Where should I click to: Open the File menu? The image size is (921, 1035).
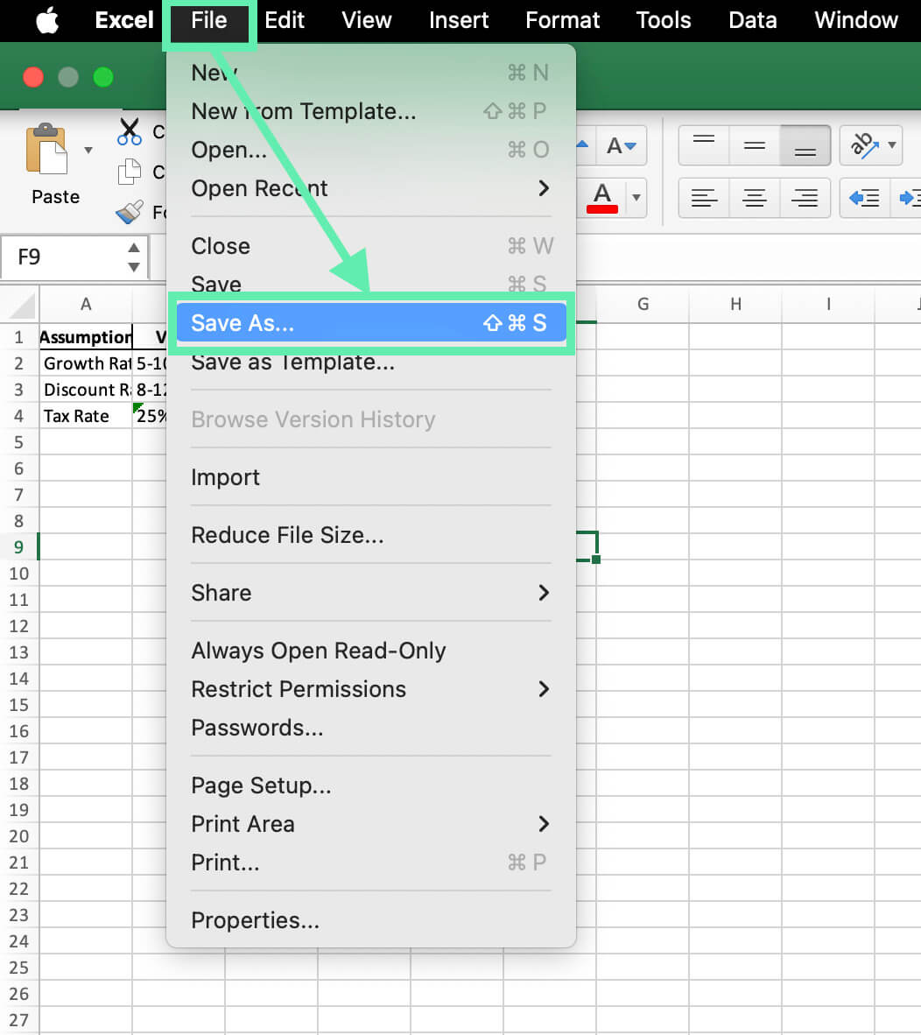(209, 20)
